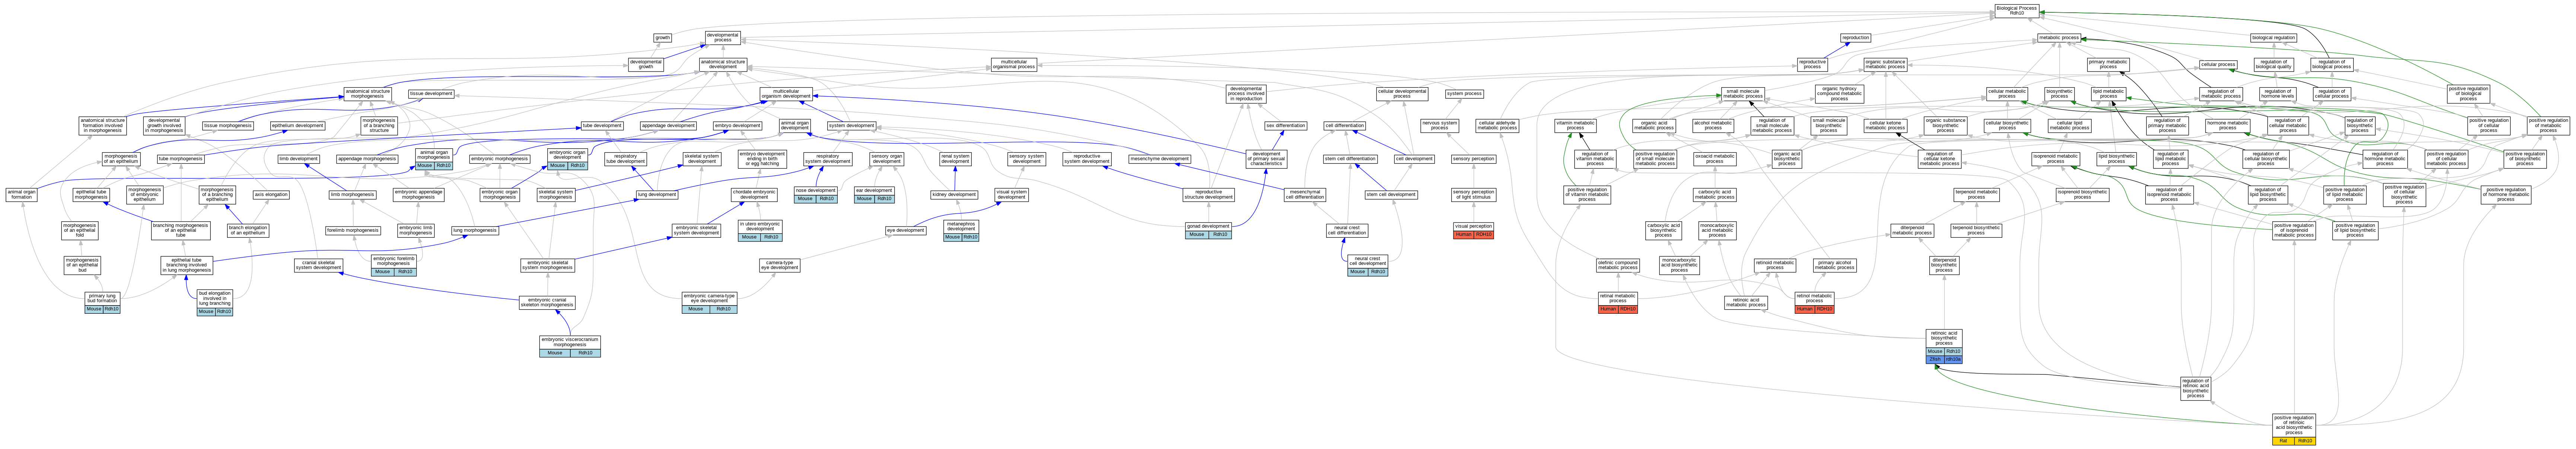Screen dimensions: 2576x449
Task: Click the 'eye development' node
Action: (x=906, y=230)
